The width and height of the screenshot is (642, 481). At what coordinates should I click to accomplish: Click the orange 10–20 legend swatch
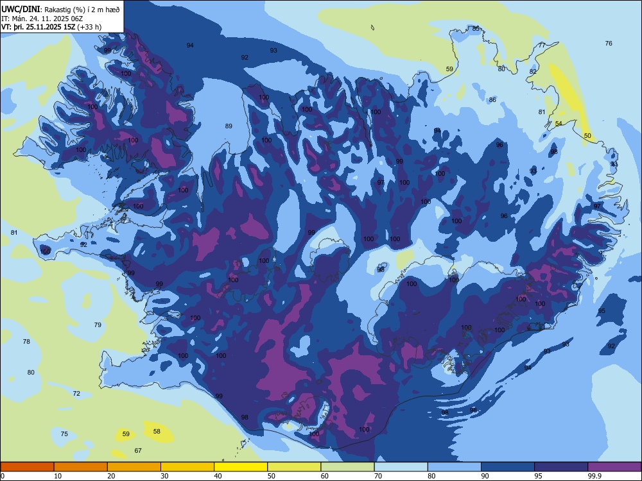[x=81, y=467]
